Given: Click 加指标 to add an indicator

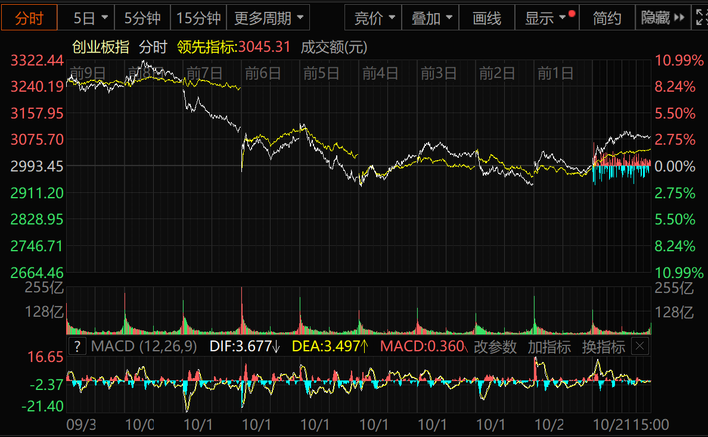Looking at the screenshot, I should pyautogui.click(x=549, y=347).
